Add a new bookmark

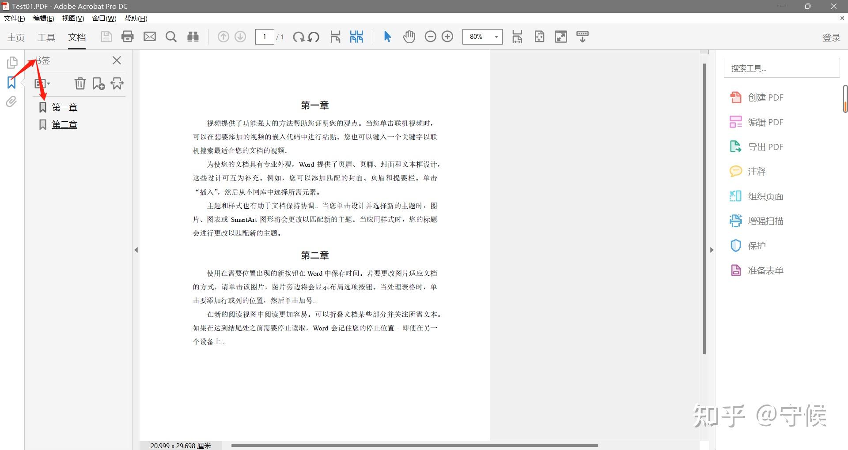pyautogui.click(x=98, y=83)
